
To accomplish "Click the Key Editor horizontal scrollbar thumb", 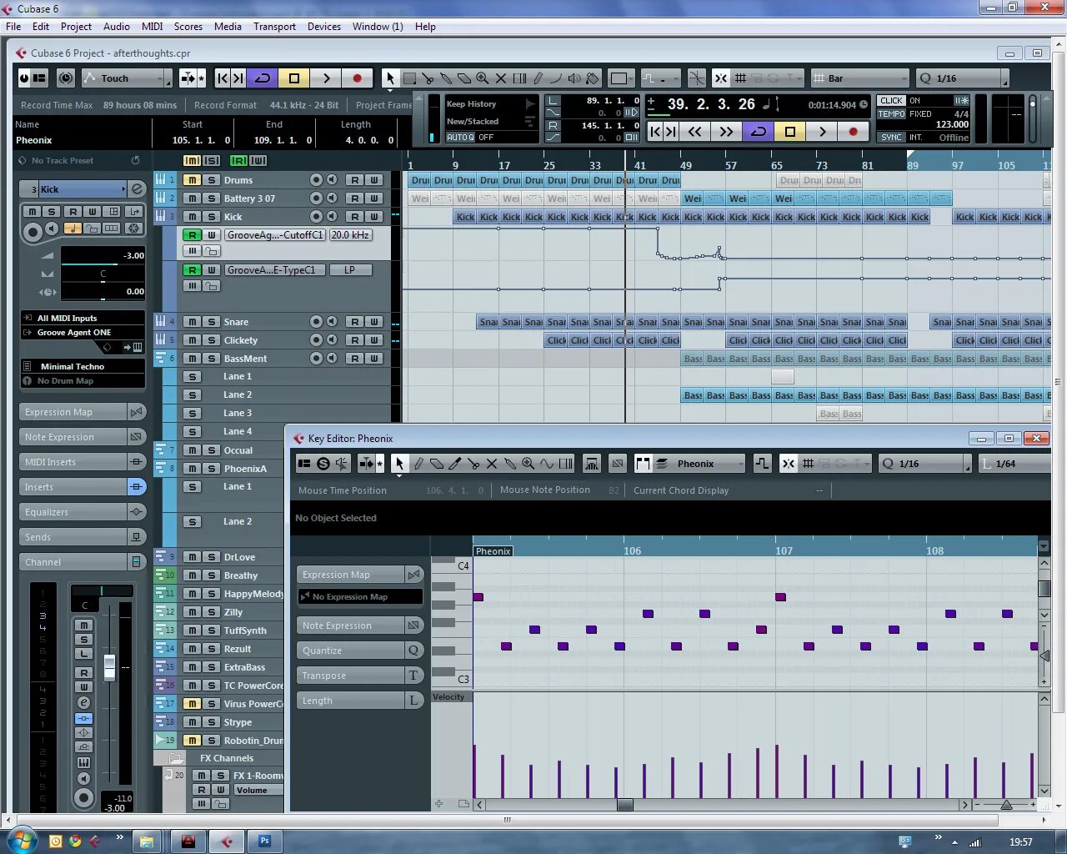I will tap(624, 805).
